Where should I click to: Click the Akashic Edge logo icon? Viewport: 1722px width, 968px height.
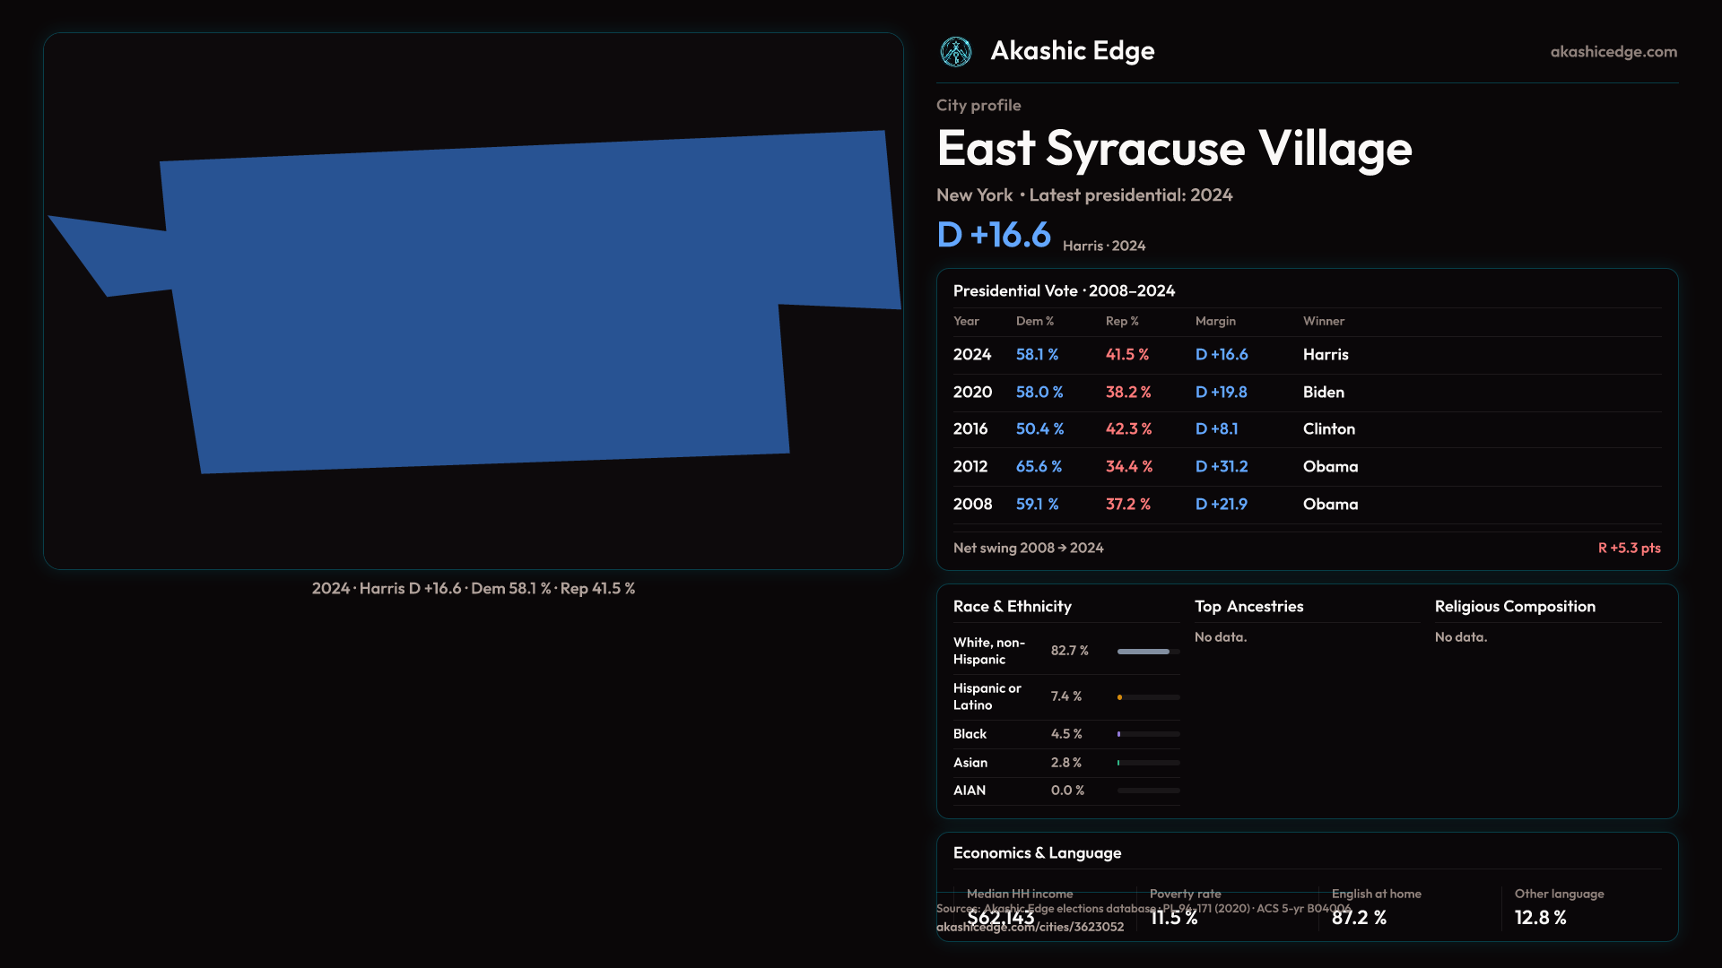955,52
